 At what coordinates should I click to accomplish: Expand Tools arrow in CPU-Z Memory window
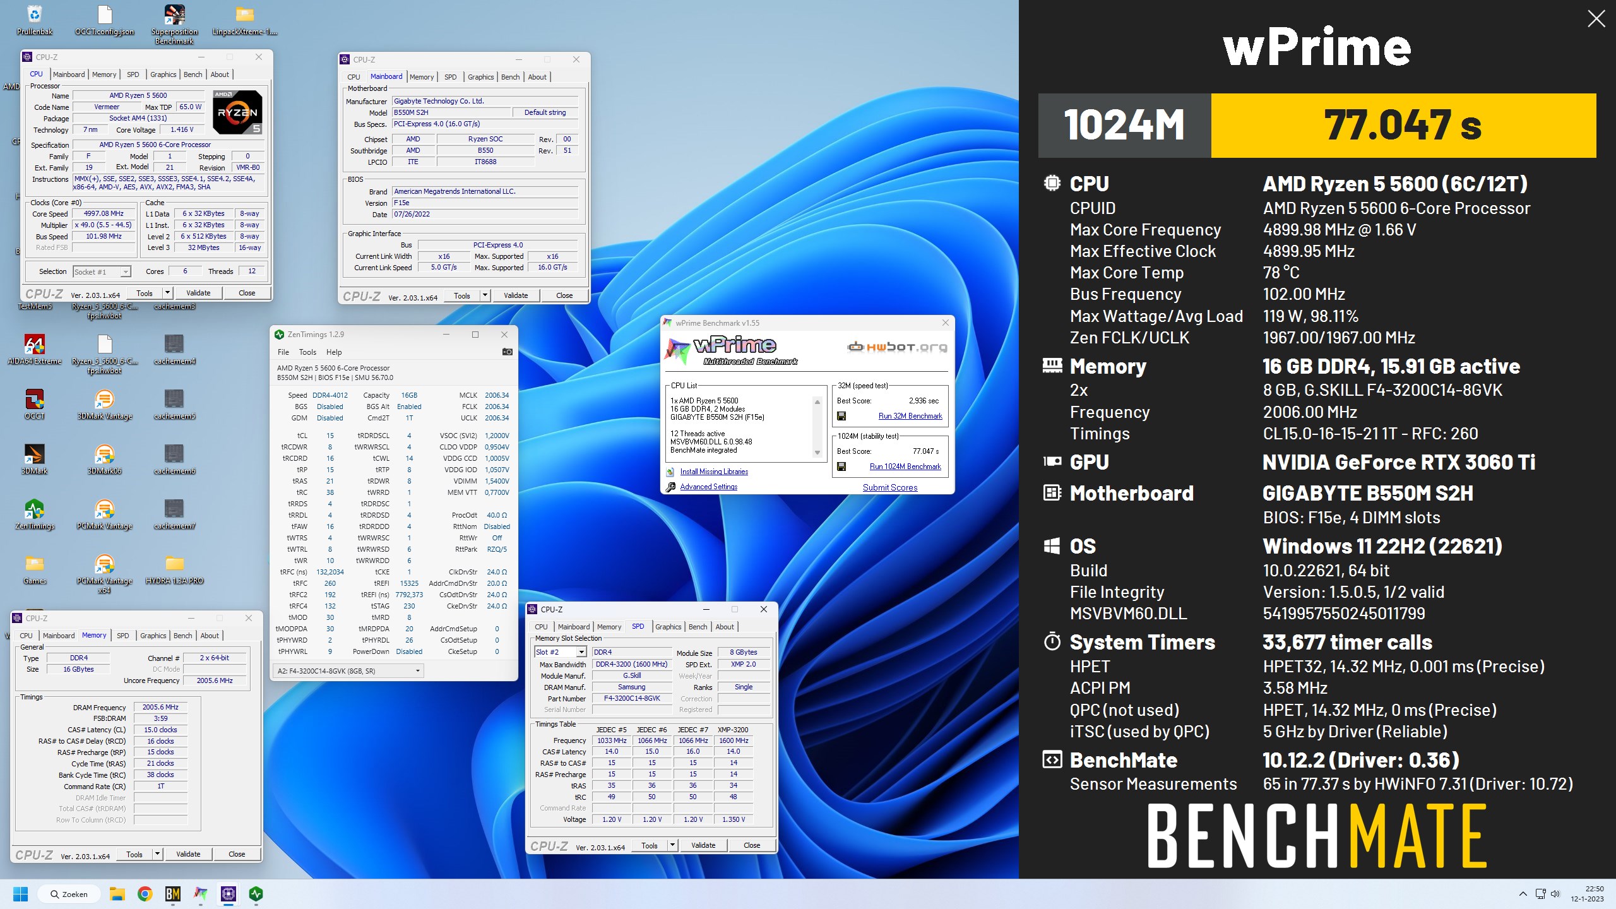click(x=157, y=854)
